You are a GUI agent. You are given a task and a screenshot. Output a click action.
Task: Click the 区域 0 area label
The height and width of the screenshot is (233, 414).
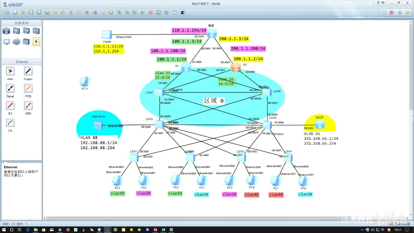(214, 101)
